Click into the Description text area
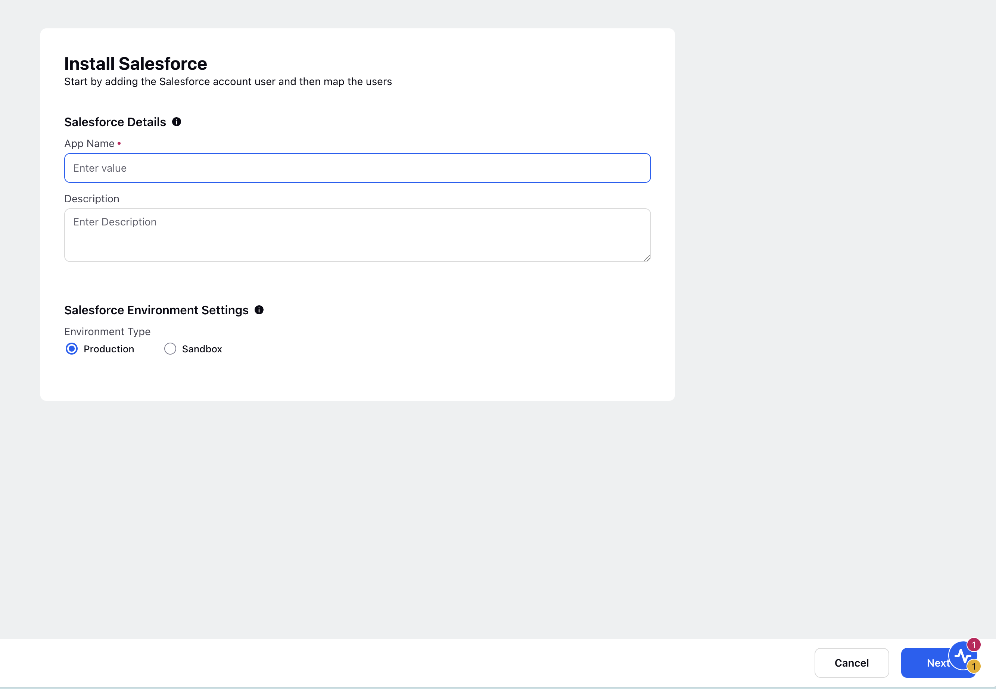996x689 pixels. click(358, 235)
